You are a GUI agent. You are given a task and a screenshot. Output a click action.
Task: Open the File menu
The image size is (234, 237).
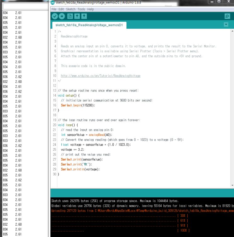[x=54, y=9]
